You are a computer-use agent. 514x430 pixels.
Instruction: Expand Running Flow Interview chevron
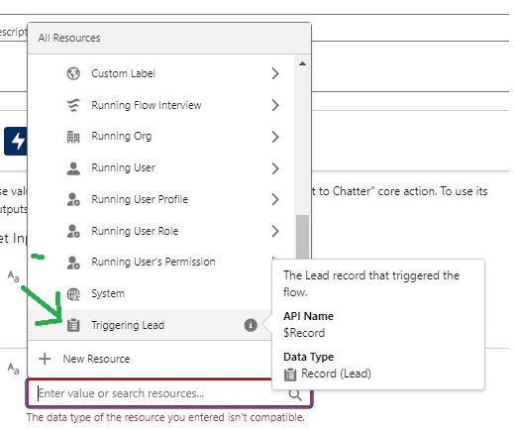(x=275, y=105)
